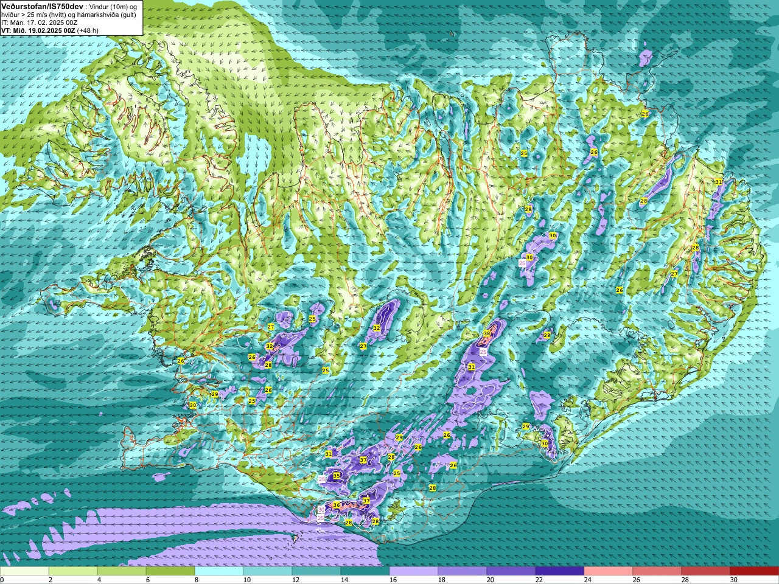Select the medium purple 18–20 legend swatch
Image resolution: width=779 pixels, height=584 pixels.
(463, 571)
